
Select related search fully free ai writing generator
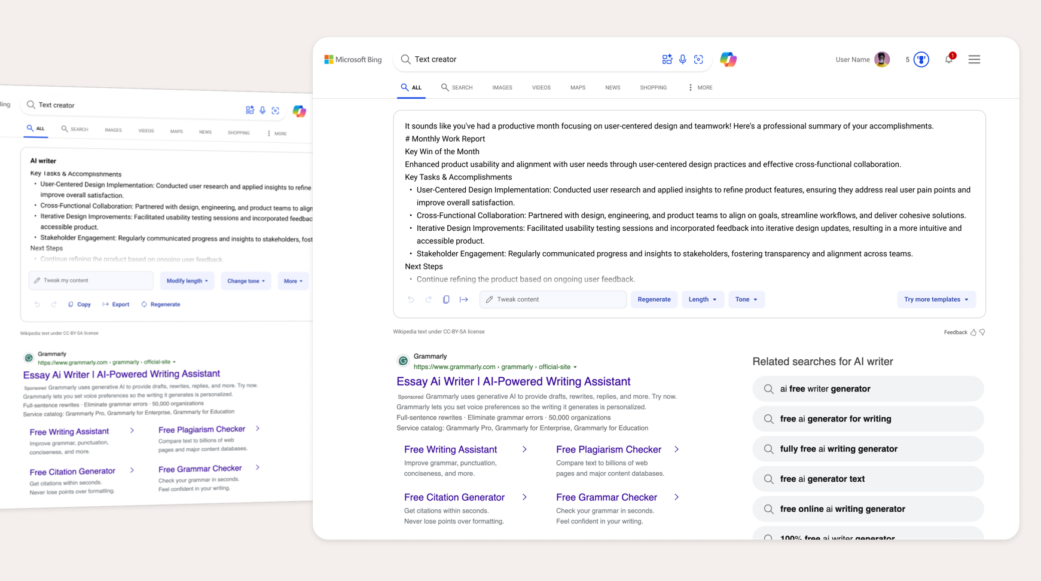pyautogui.click(x=868, y=449)
